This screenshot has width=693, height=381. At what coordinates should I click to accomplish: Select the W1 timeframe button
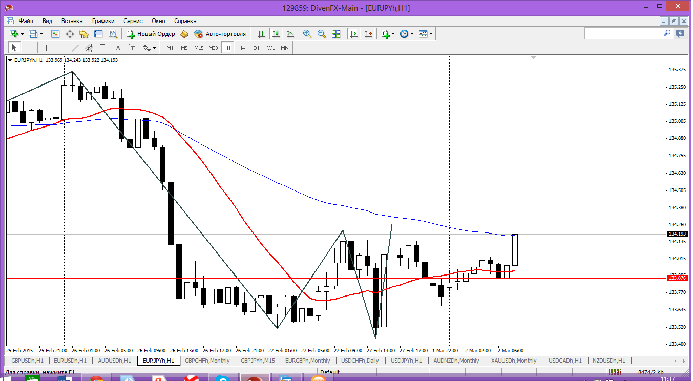[x=270, y=48]
